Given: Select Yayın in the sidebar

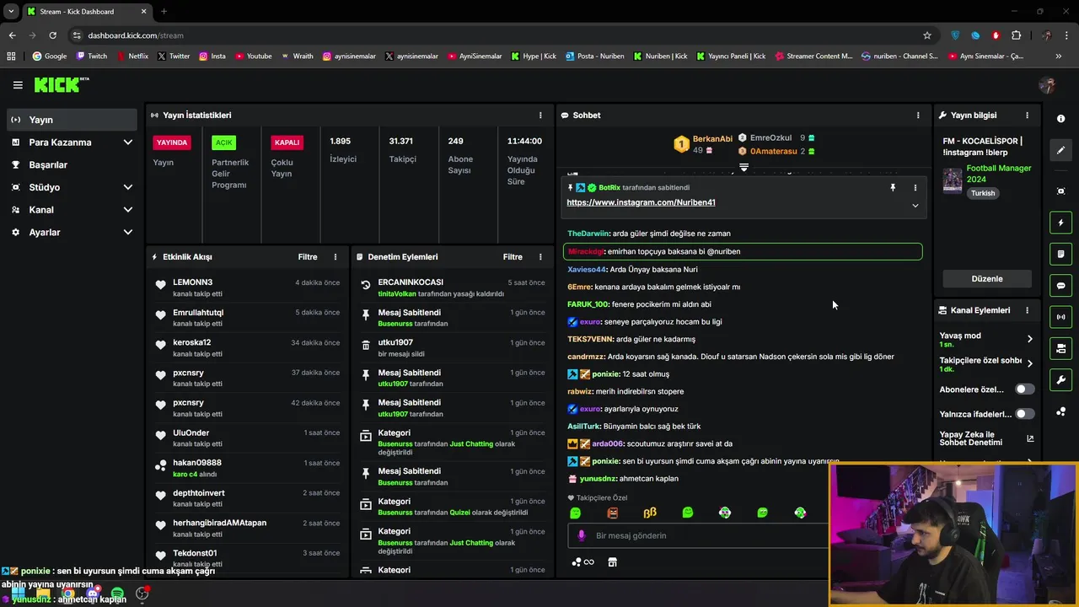Looking at the screenshot, I should tap(72, 120).
